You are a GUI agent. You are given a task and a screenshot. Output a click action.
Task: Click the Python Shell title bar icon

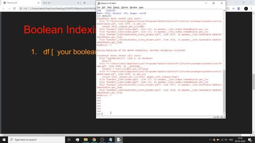(x=98, y=3)
